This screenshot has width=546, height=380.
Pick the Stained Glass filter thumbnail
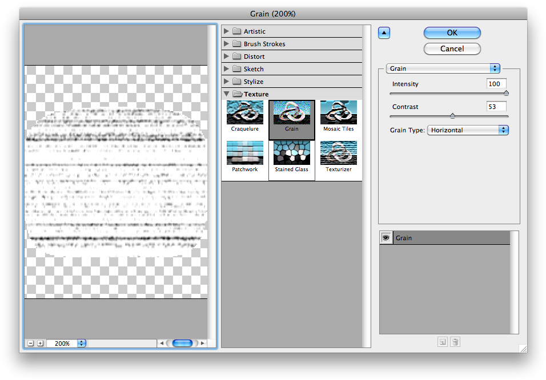[x=291, y=153]
